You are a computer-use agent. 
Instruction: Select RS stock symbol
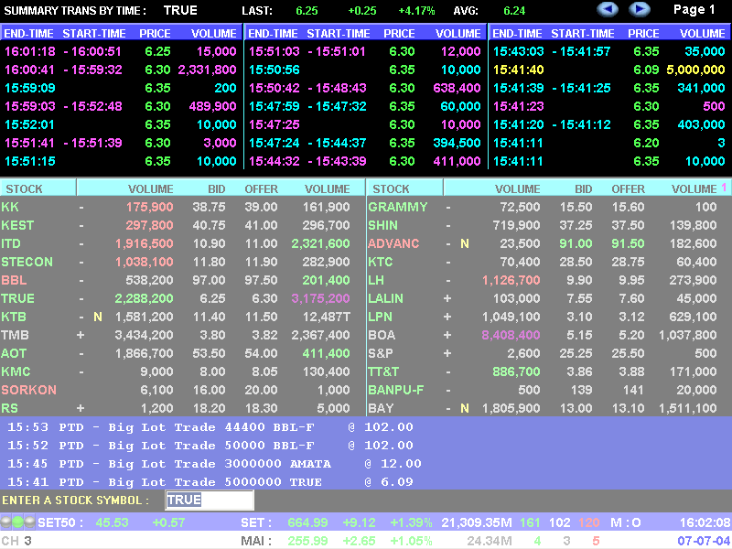click(x=9, y=408)
